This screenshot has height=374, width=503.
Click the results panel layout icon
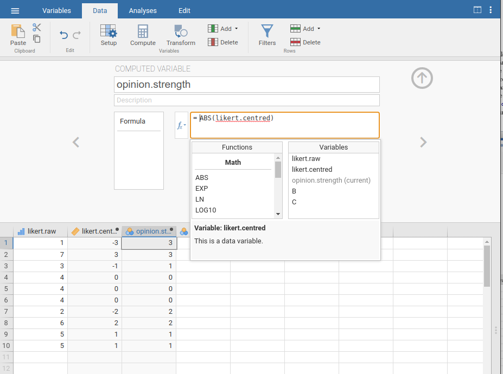point(477,10)
